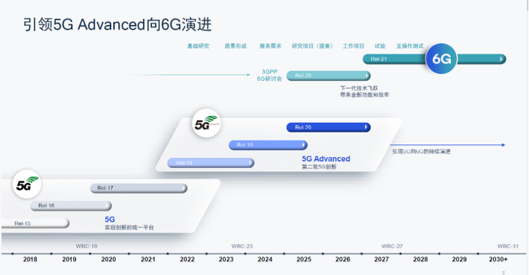Image resolution: width=529 pixels, height=275 pixels.
Task: Click the 5G Advanced heading text
Action: coord(326,159)
